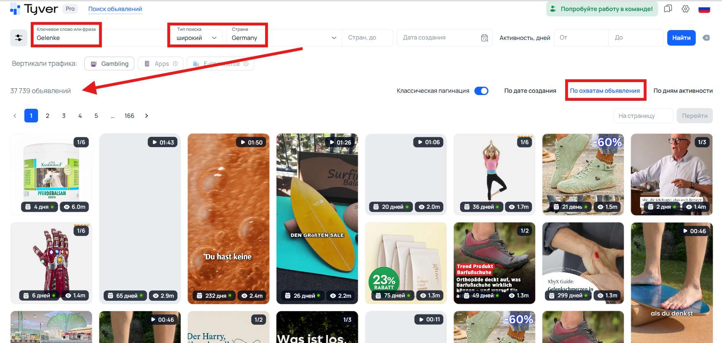Click the Tyver logo icon

pyautogui.click(x=14, y=8)
